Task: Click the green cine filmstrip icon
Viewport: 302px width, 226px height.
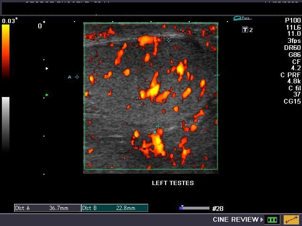Action: 272,219
